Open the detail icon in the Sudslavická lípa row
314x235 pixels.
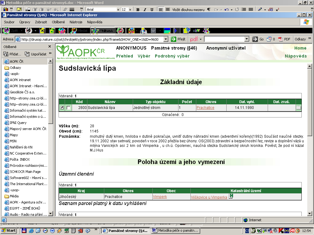pyautogui.click(x=62, y=108)
